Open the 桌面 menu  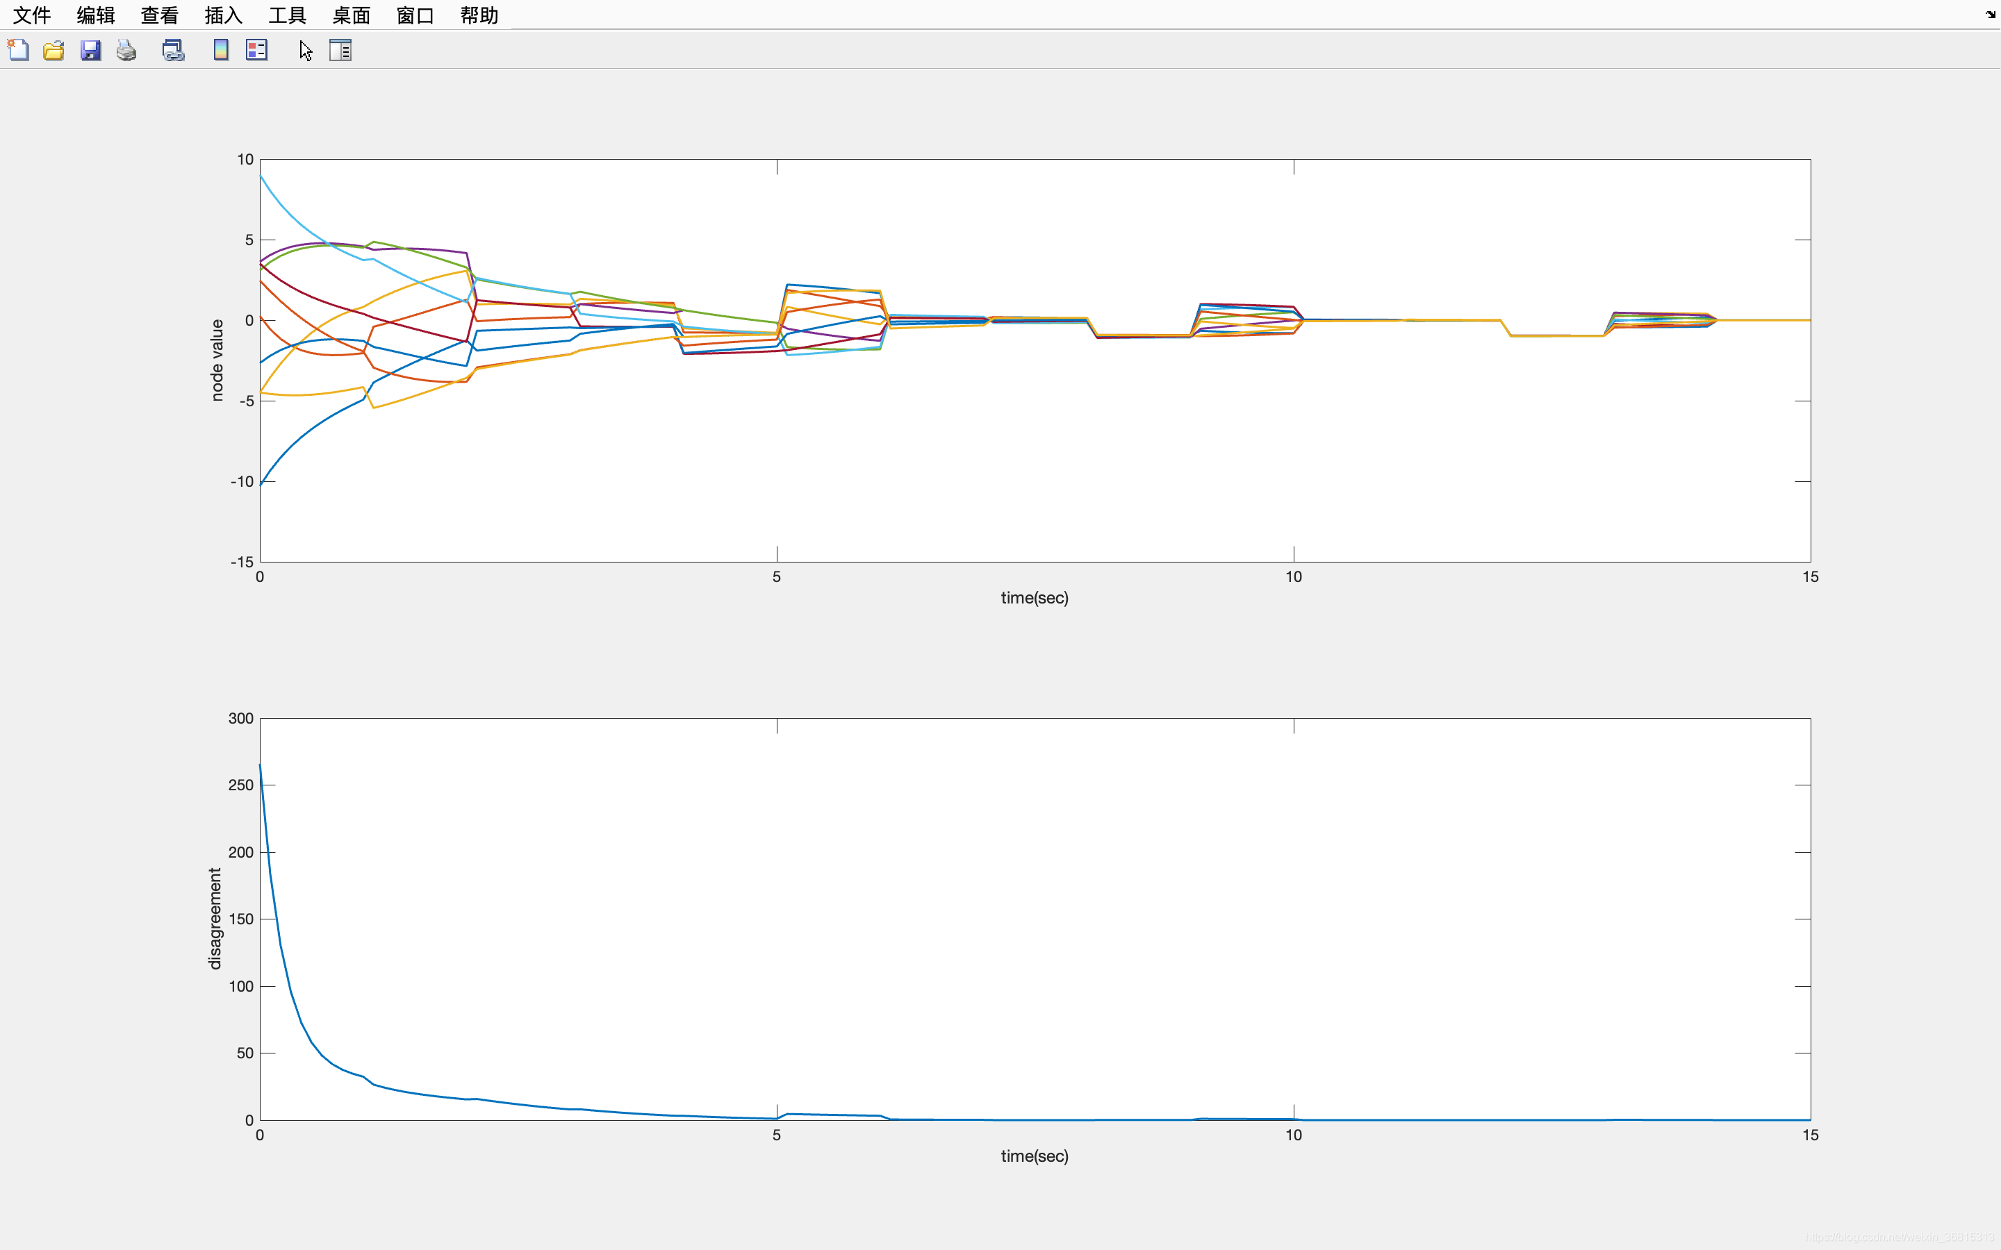click(351, 15)
